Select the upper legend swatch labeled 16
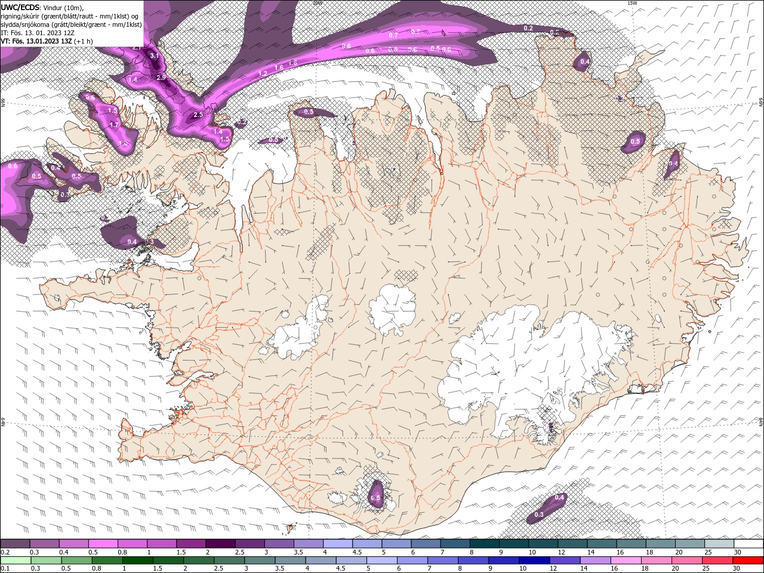 [x=631, y=544]
